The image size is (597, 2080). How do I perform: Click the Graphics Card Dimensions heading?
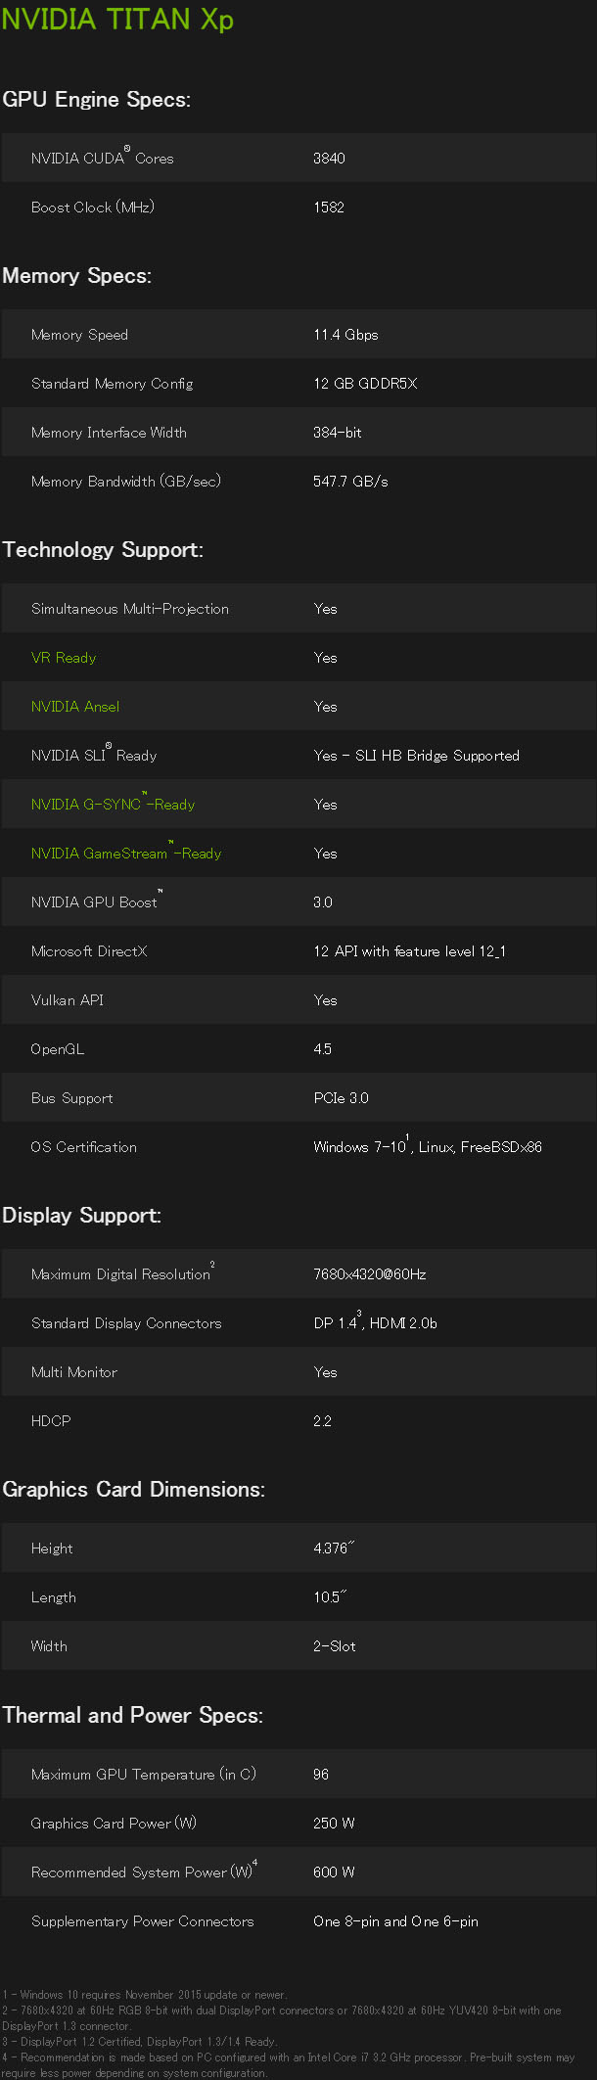[x=133, y=1489]
